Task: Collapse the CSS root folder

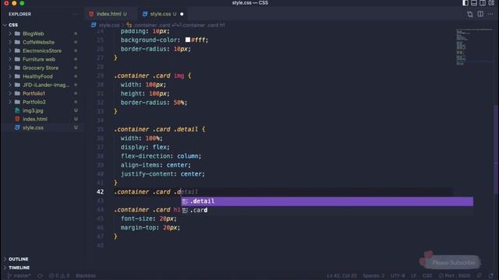Action: (x=5, y=25)
